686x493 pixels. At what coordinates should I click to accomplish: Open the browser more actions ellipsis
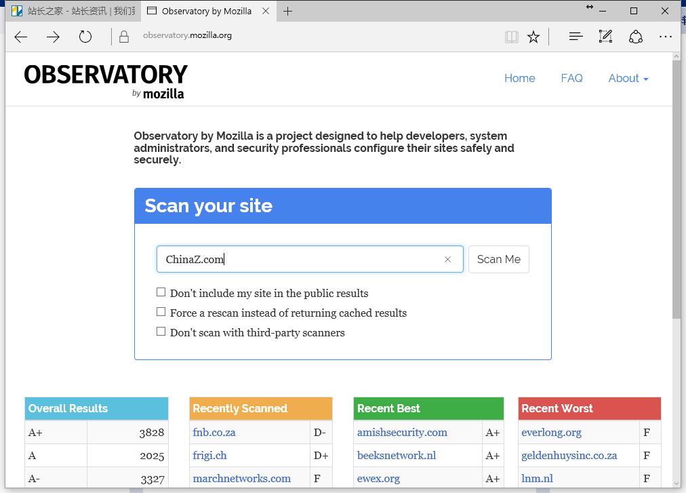coord(666,37)
